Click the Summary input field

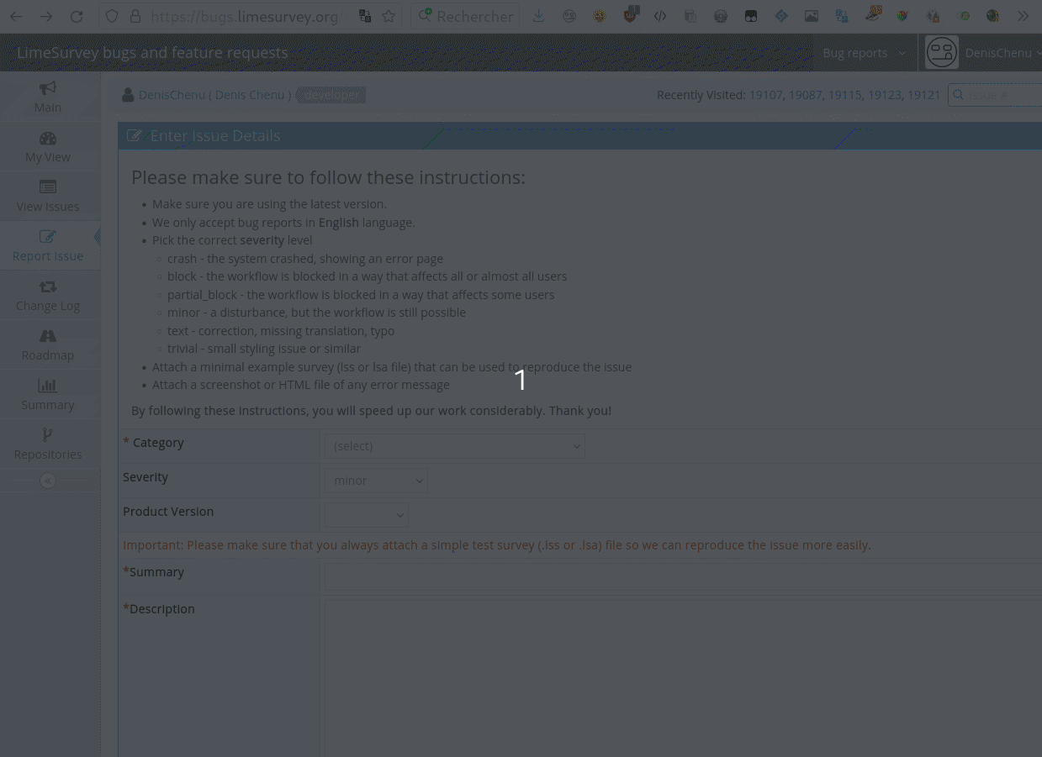pos(683,576)
